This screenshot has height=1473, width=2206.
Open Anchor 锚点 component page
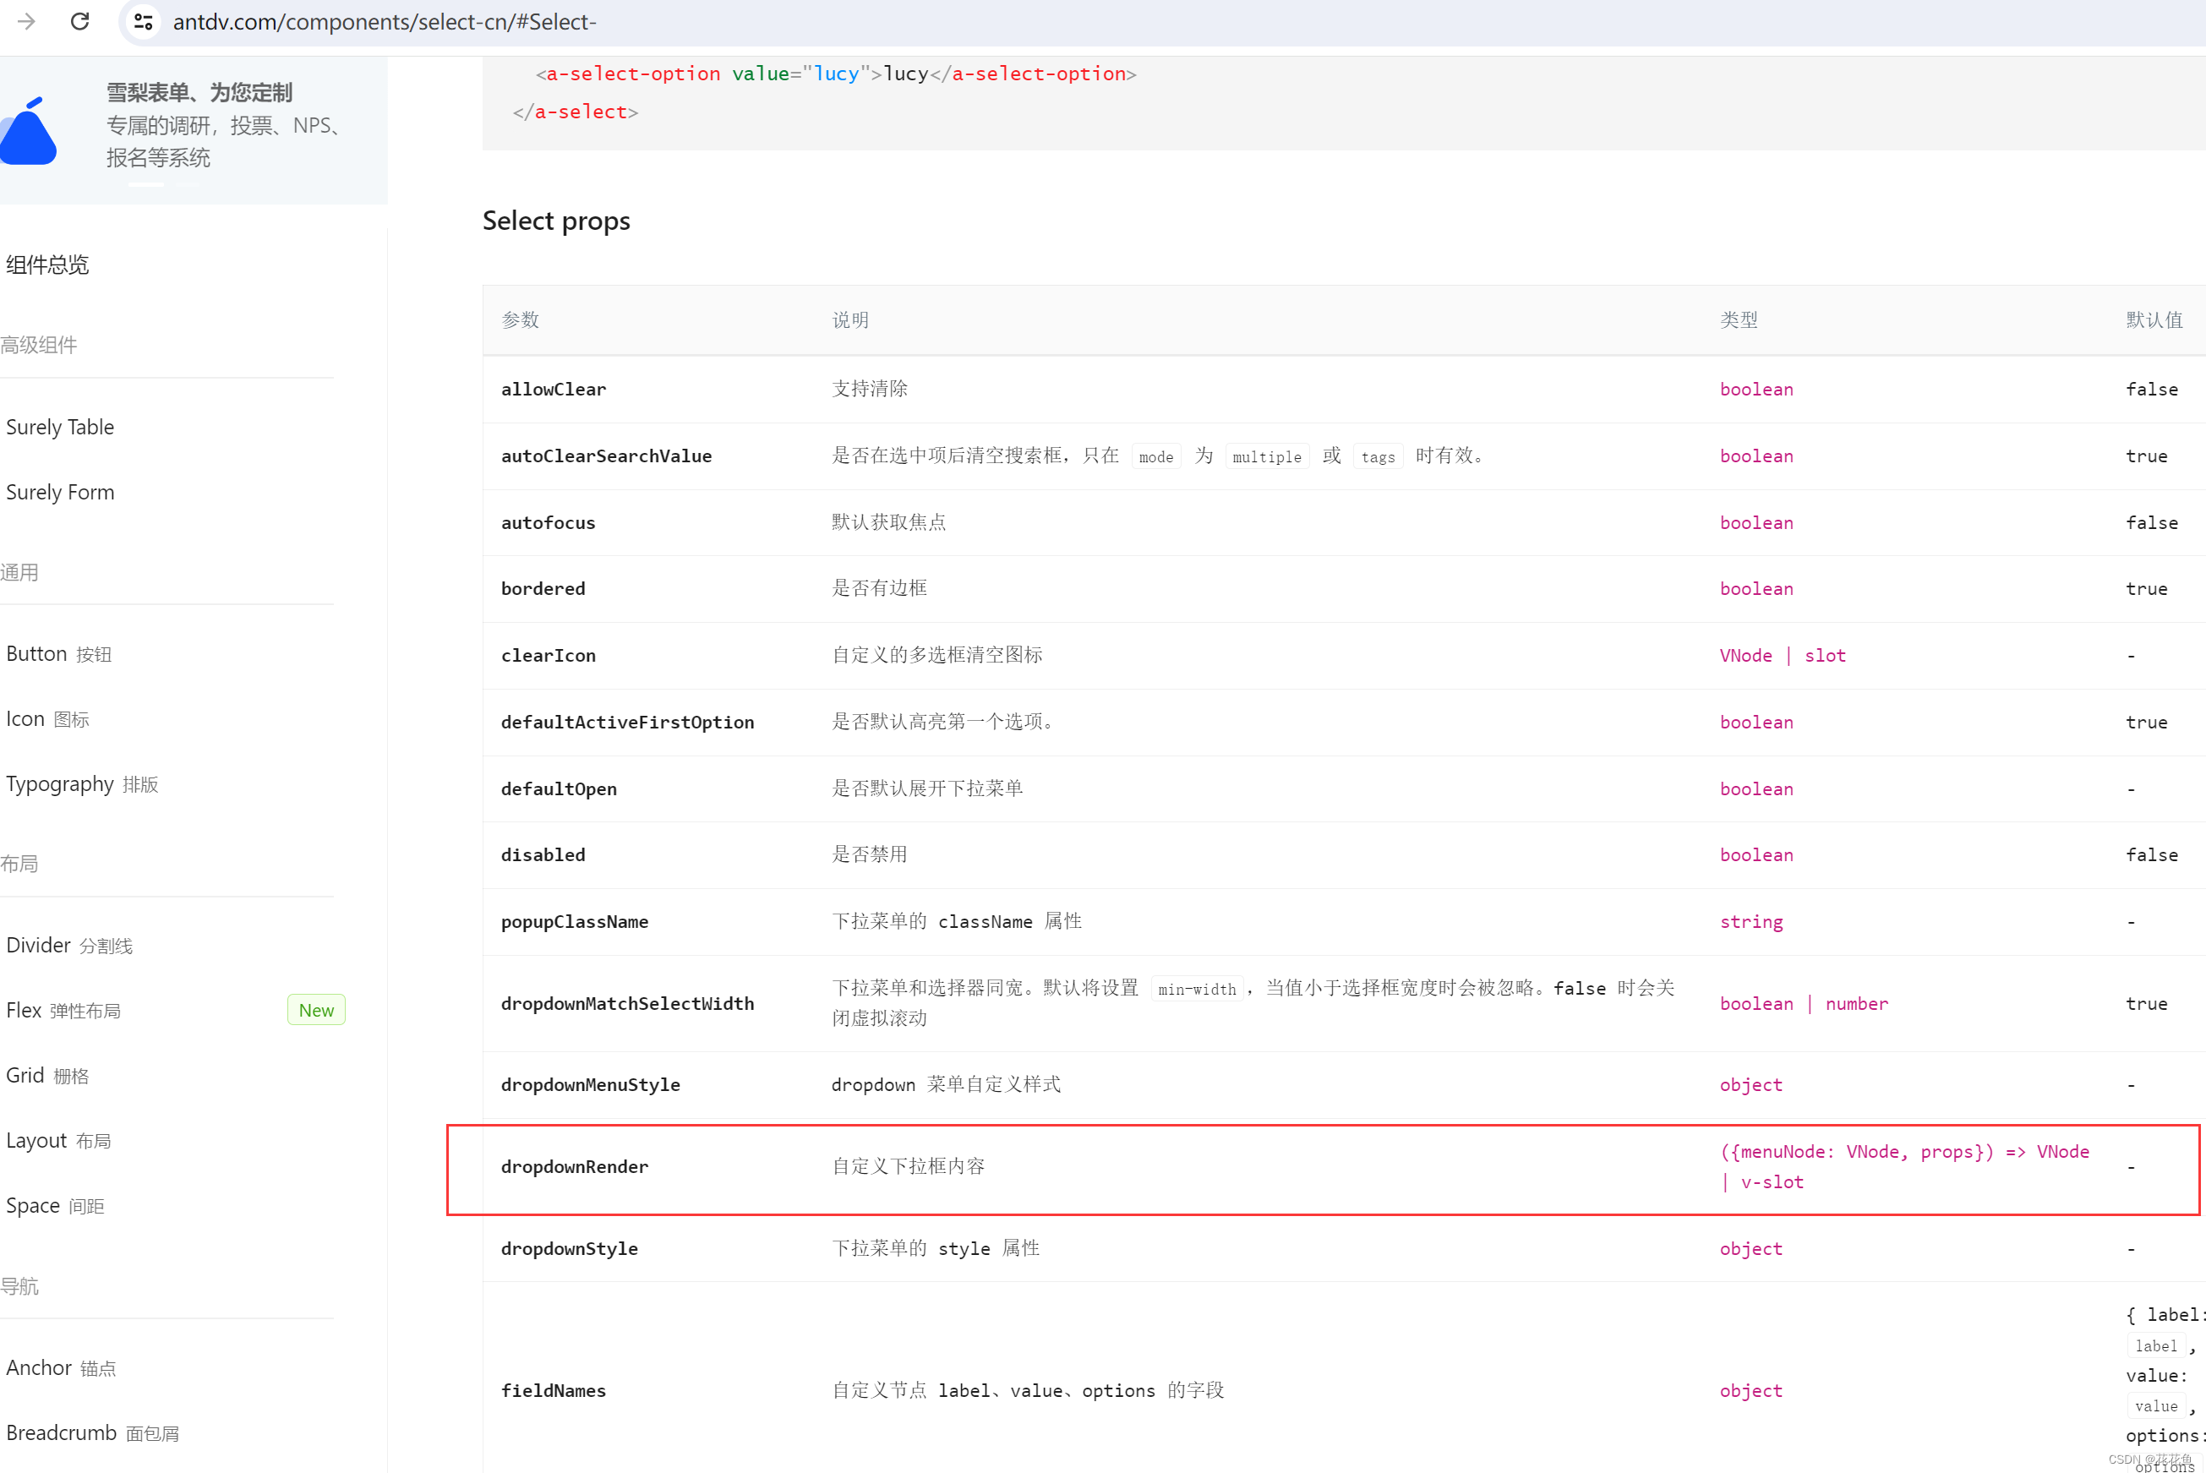tap(61, 1369)
